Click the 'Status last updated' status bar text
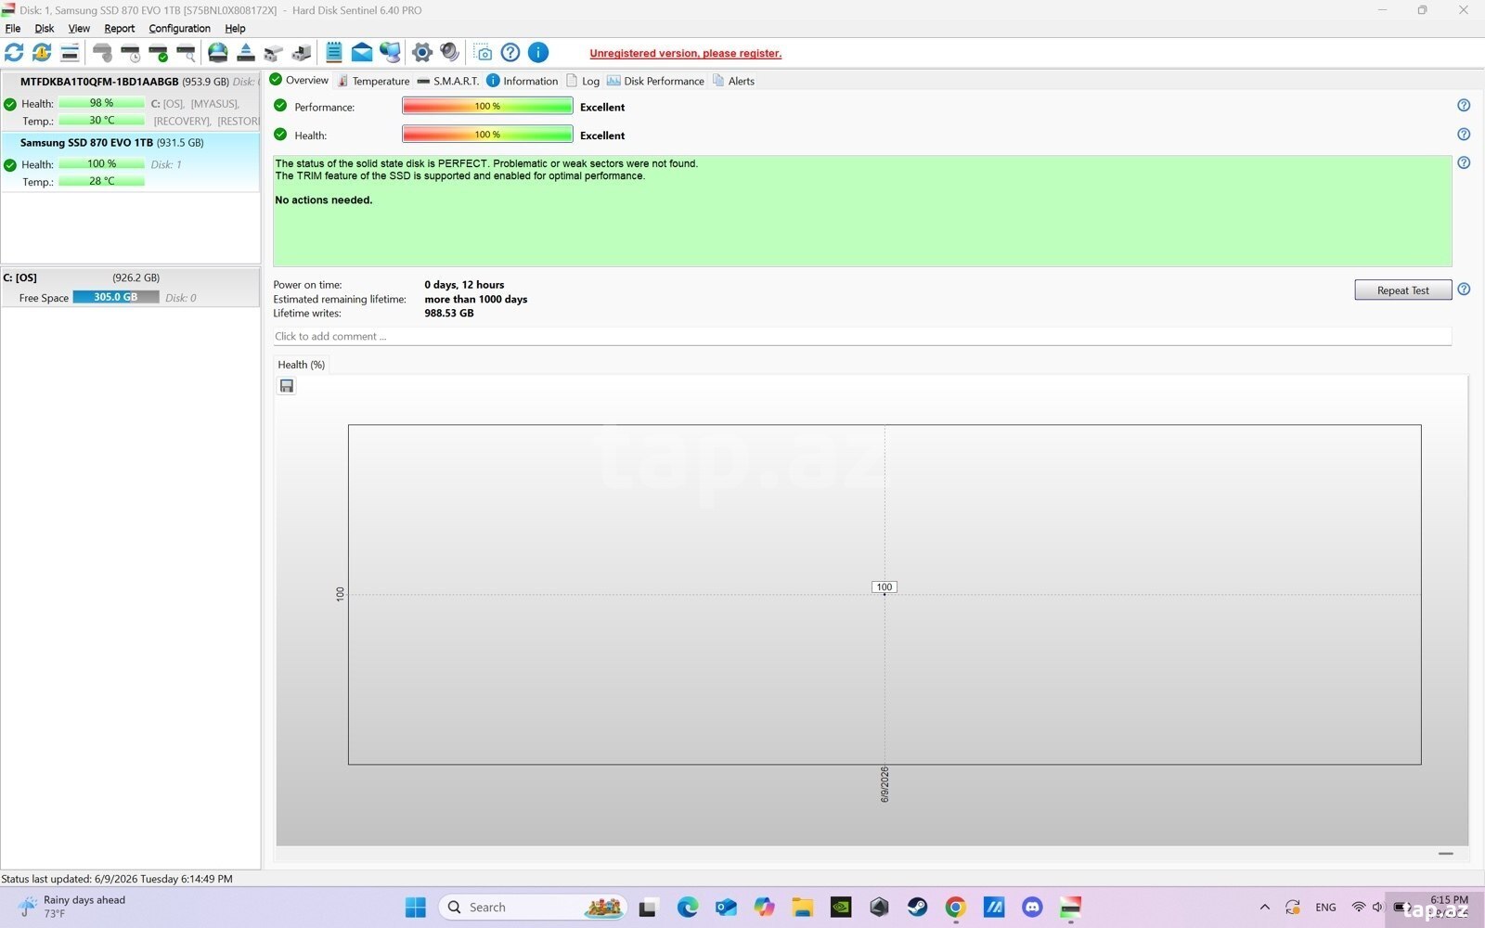Image resolution: width=1485 pixels, height=928 pixels. click(117, 879)
